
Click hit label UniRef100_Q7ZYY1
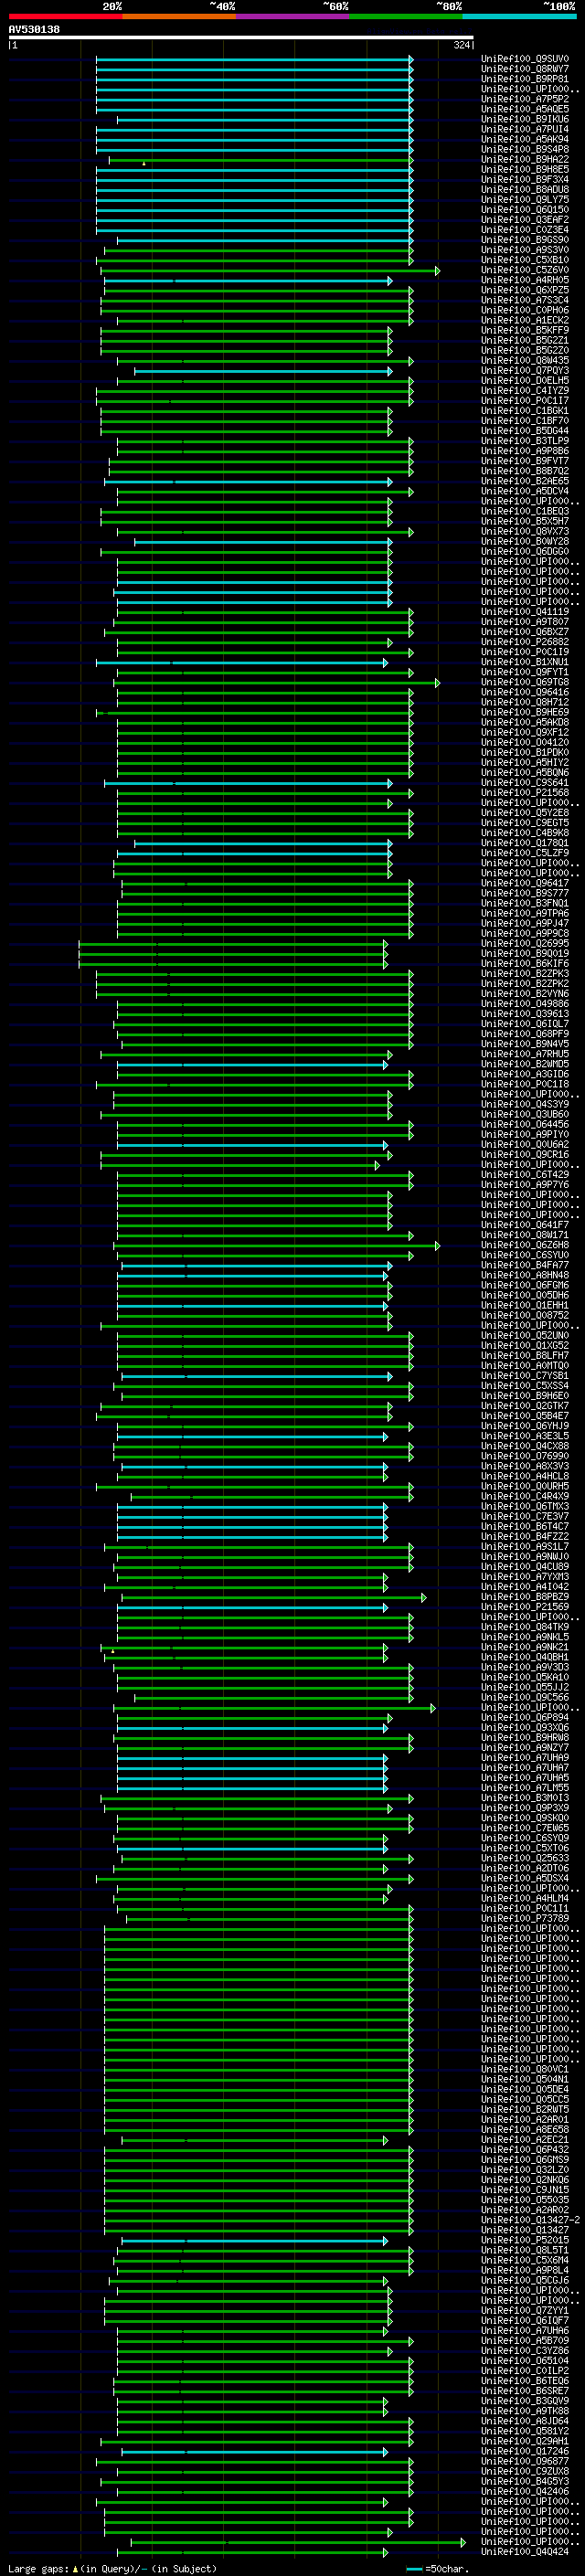click(525, 2310)
